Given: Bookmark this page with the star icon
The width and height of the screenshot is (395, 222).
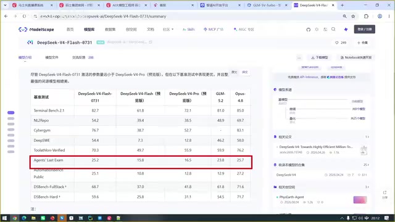Looking at the screenshot, I should [x=353, y=16].
